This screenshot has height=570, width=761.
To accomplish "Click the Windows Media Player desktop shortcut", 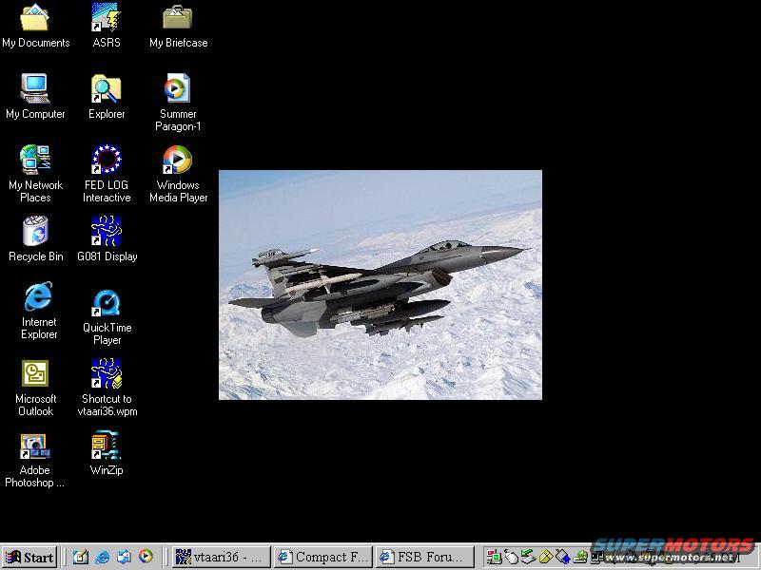I will tap(178, 161).
